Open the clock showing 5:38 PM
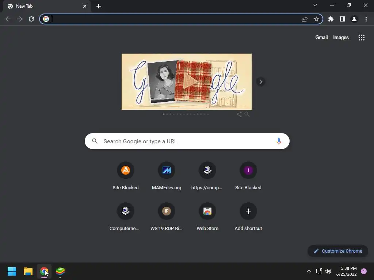Viewport: 374px width, 280px height. pos(346,271)
